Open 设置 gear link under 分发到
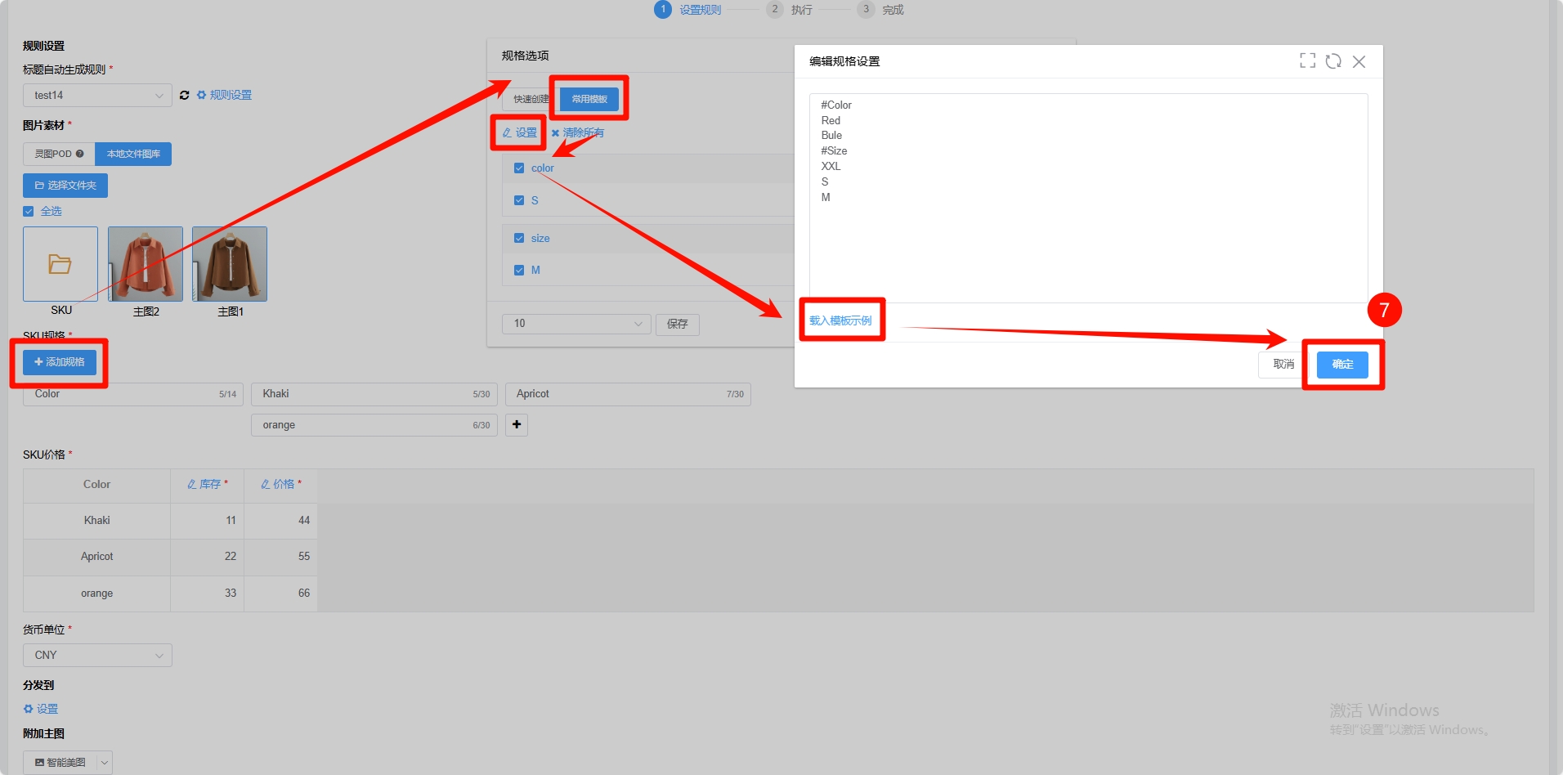Screen dimensions: 1563x775 click(41, 709)
